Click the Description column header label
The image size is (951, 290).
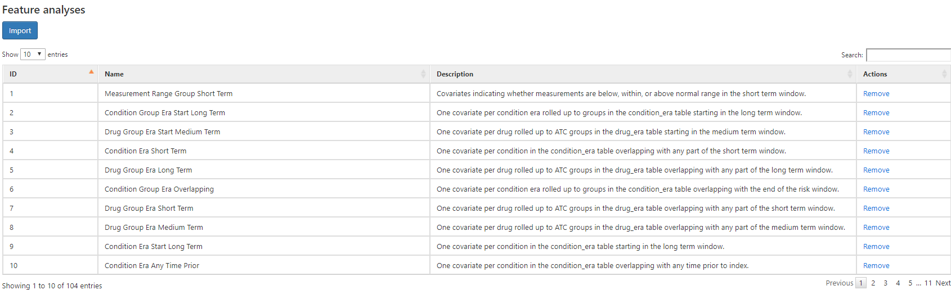click(x=455, y=74)
